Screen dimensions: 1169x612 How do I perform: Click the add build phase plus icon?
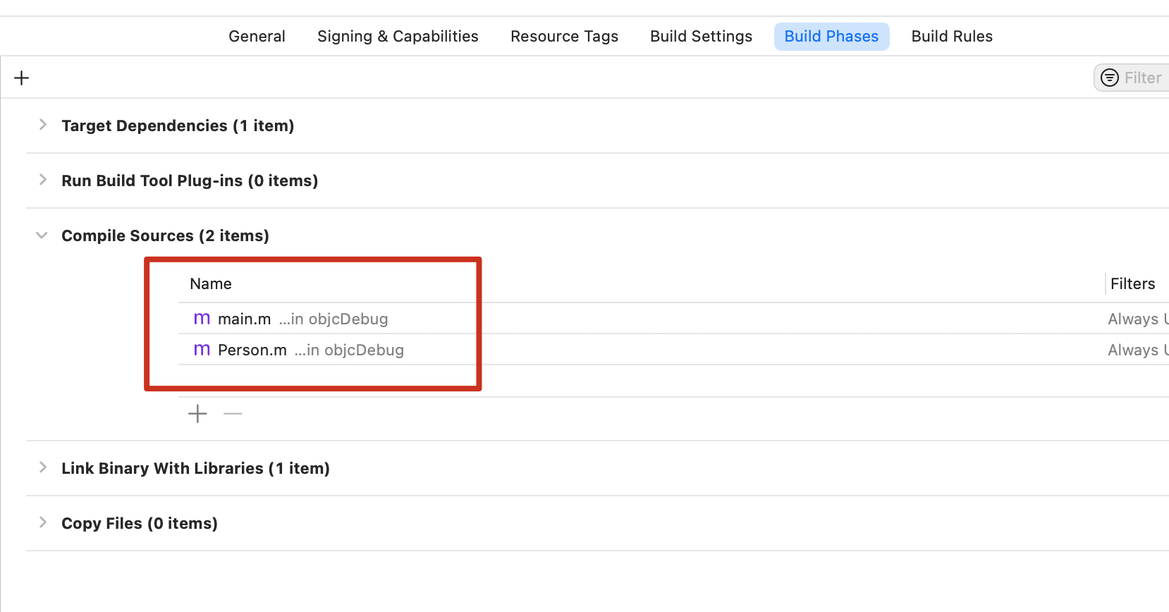[x=22, y=78]
